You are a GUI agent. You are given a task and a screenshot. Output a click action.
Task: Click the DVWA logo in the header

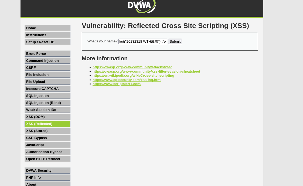[142, 6]
